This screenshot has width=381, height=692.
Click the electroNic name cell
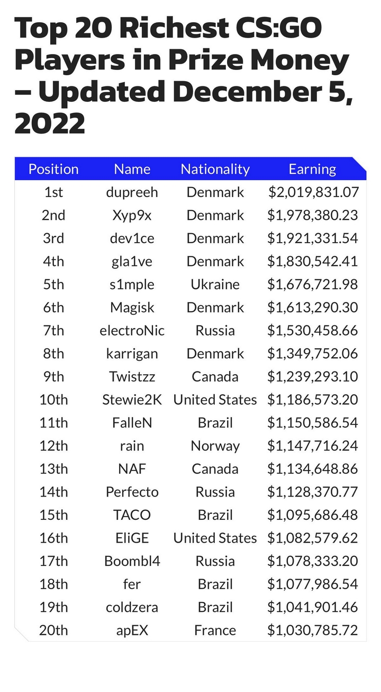click(x=132, y=331)
